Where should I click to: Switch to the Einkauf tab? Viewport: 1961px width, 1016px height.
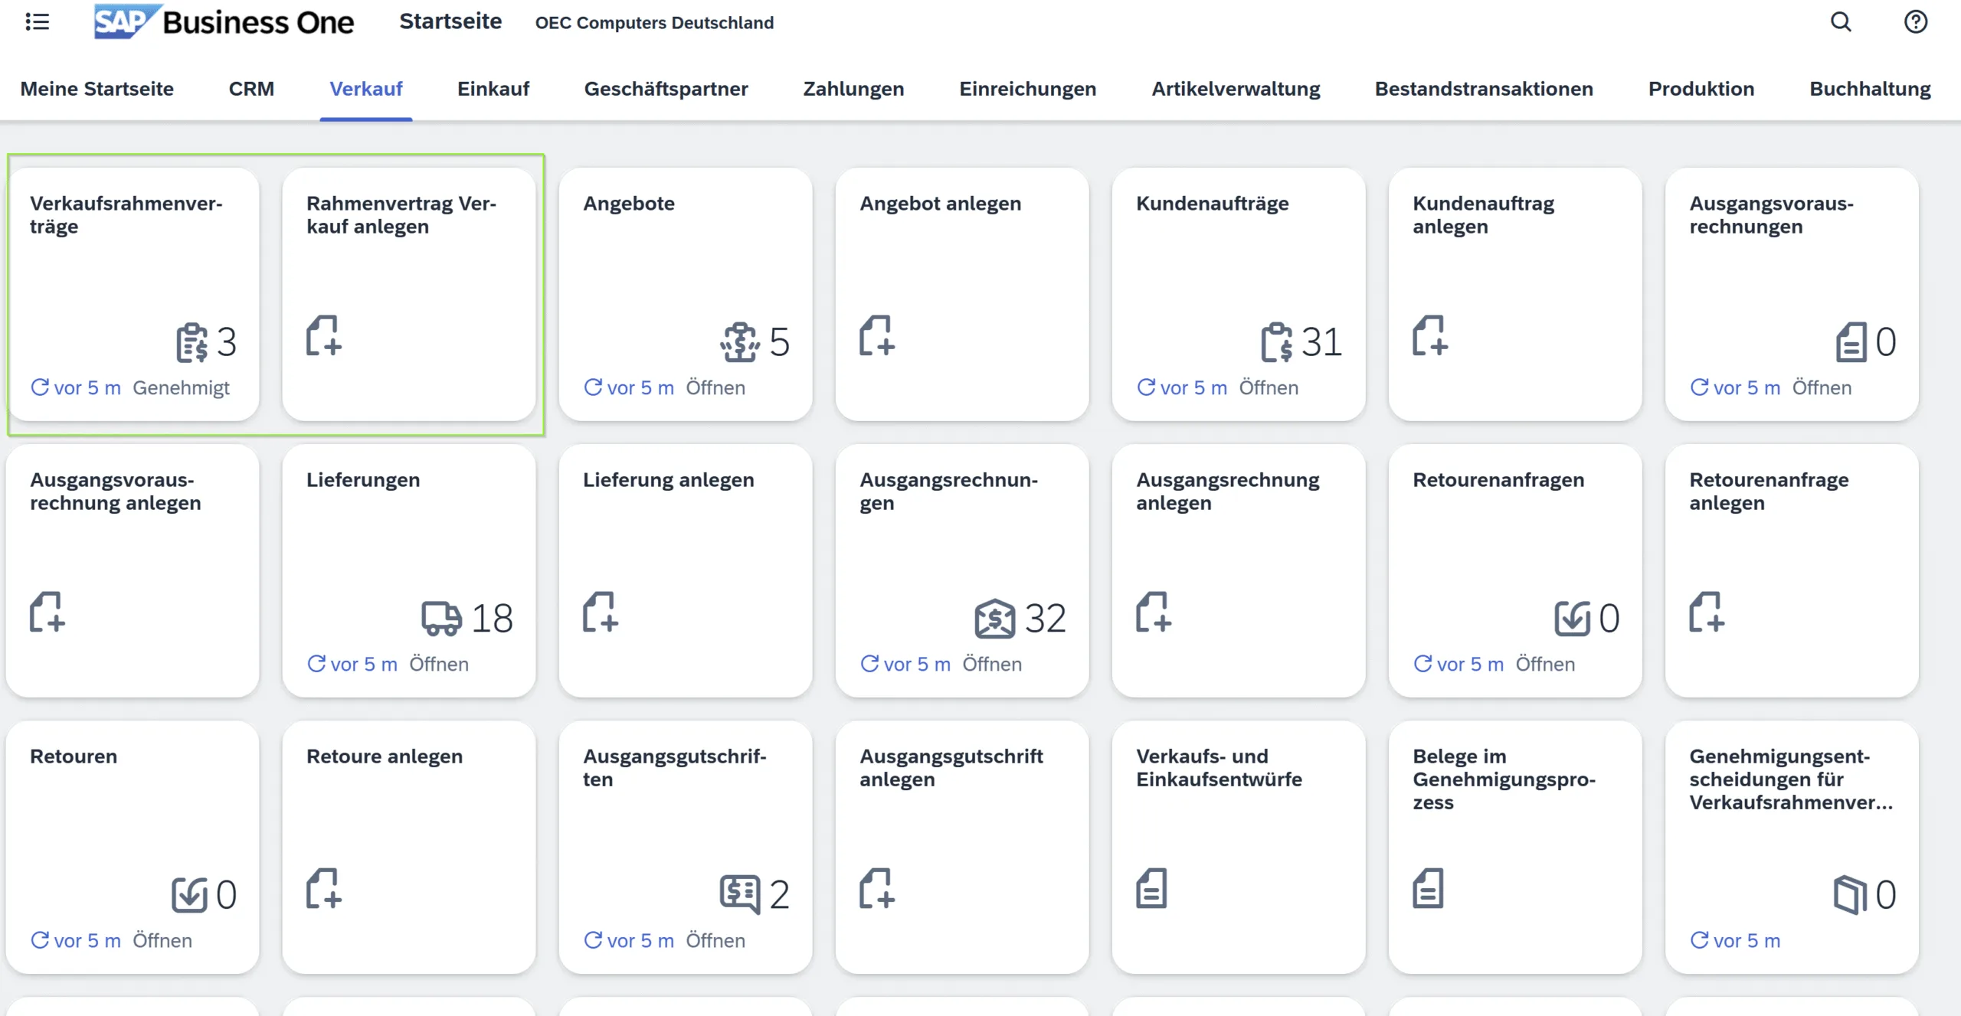(x=493, y=89)
